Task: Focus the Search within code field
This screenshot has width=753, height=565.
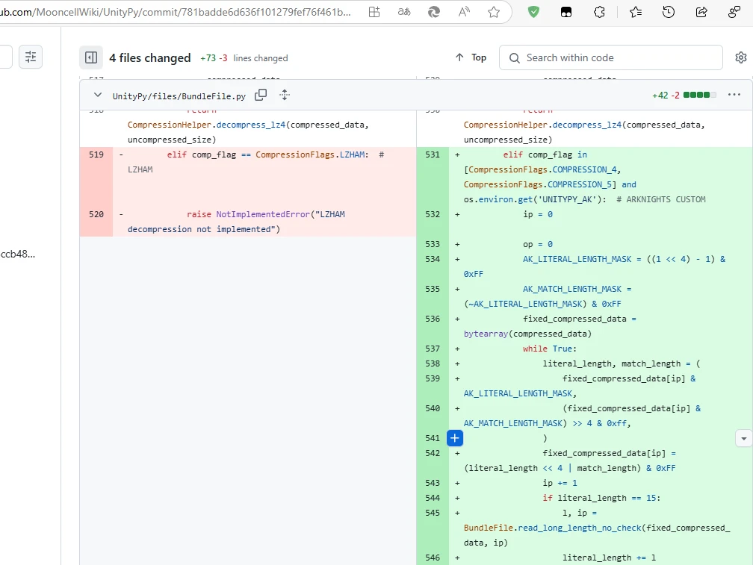Action: click(611, 57)
